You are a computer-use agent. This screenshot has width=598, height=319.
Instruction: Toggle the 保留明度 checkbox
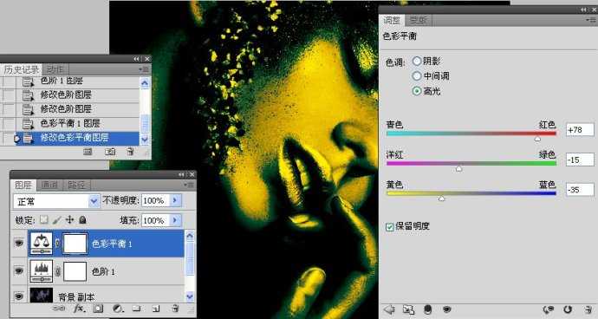[x=389, y=226]
